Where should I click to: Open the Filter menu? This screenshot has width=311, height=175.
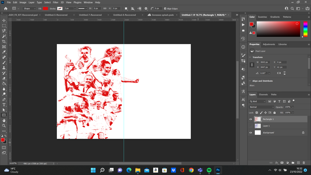click(x=55, y=2)
